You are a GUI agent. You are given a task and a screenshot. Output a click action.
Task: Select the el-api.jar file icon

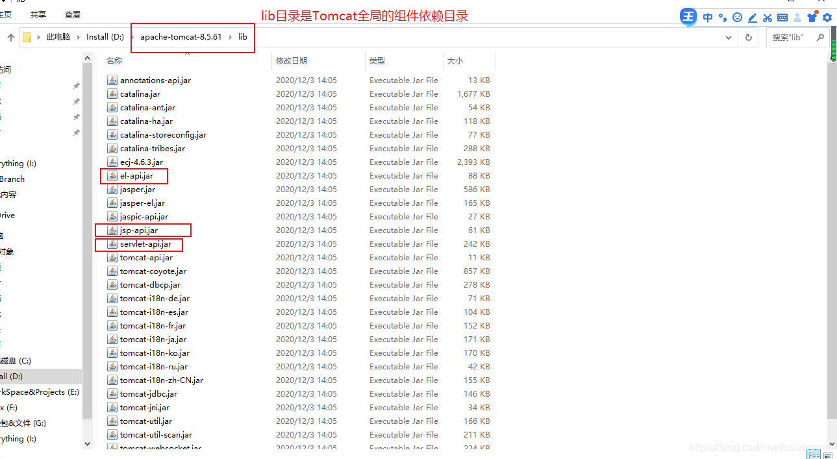coord(112,176)
